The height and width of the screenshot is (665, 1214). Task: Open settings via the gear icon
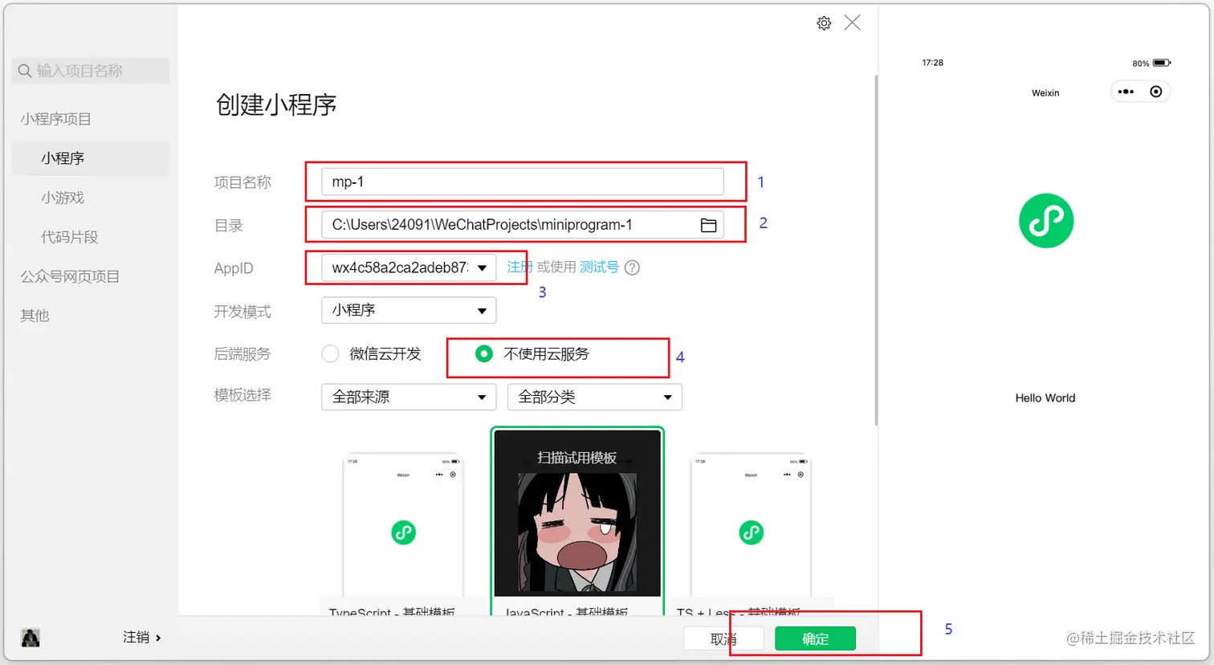[x=823, y=22]
